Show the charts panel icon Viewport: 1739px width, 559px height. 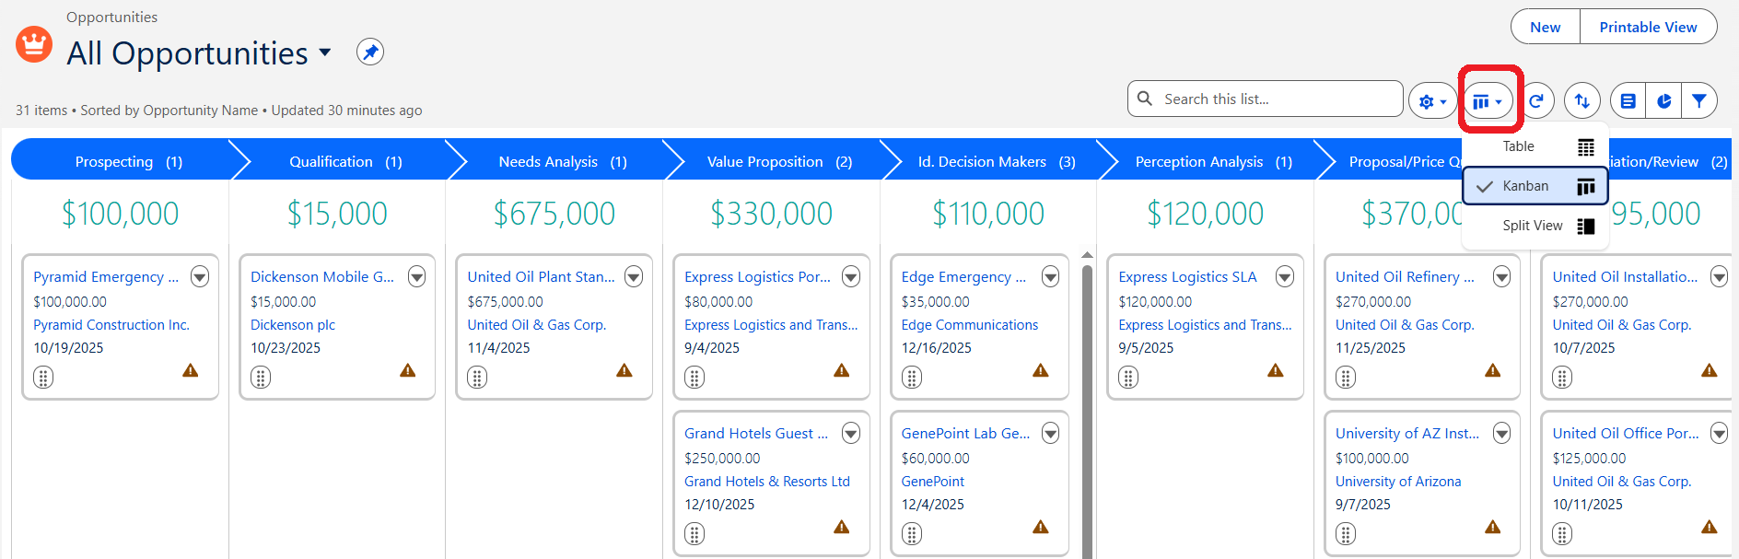1663,101
